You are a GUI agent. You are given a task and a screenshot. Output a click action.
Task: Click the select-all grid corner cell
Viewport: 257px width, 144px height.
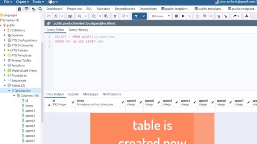point(48,102)
